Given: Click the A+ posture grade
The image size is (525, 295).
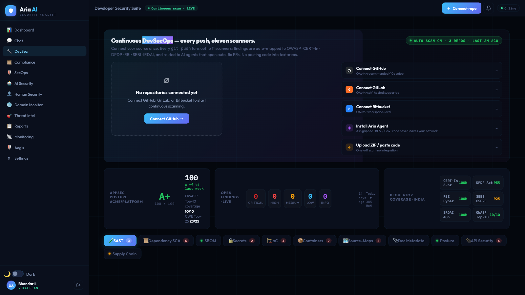Looking at the screenshot, I should (164, 197).
